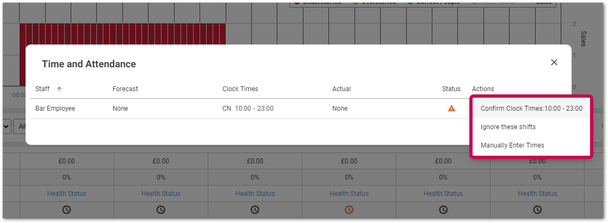The height and width of the screenshot is (223, 608).
Task: Click the orange clock icon in bottom row
Action: 349,209
